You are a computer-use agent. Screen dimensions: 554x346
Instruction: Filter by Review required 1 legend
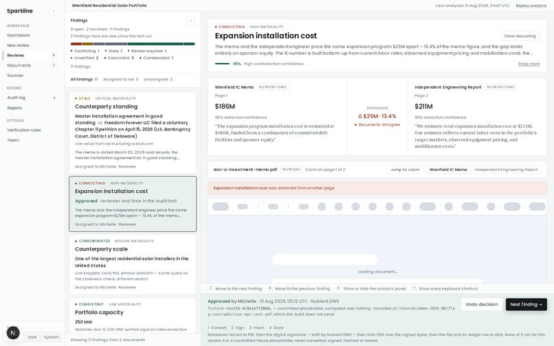click(x=146, y=51)
